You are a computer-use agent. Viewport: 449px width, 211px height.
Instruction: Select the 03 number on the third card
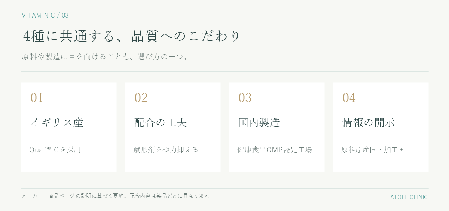click(245, 98)
